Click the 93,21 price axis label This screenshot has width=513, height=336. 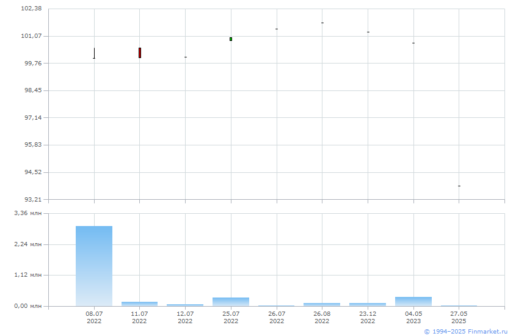coord(33,199)
